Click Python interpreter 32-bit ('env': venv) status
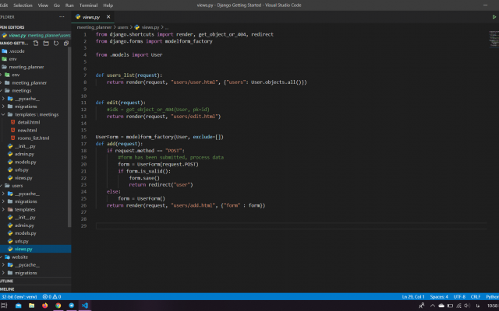 (x=19, y=297)
